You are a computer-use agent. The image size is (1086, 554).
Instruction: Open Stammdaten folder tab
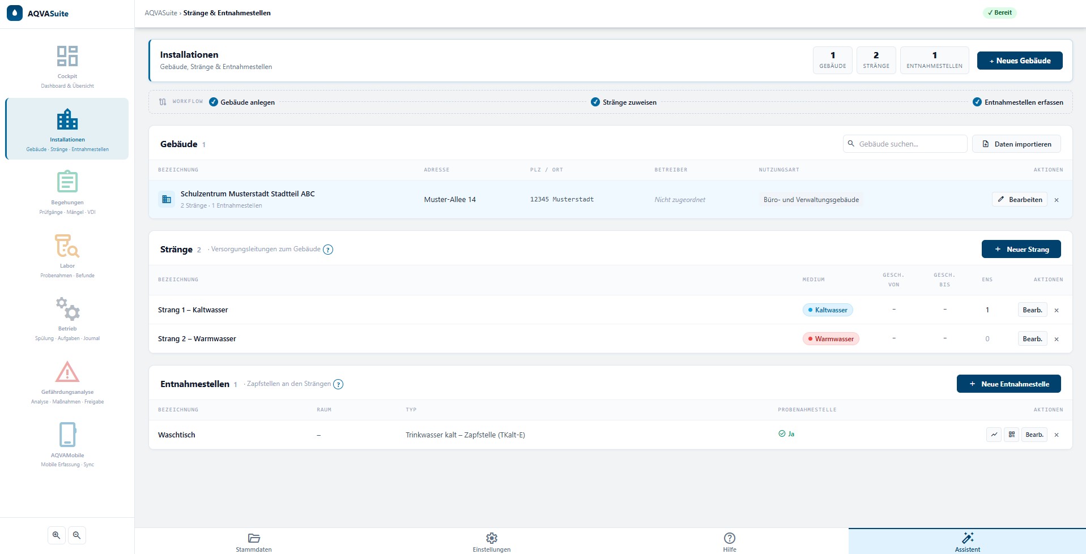[x=254, y=542]
